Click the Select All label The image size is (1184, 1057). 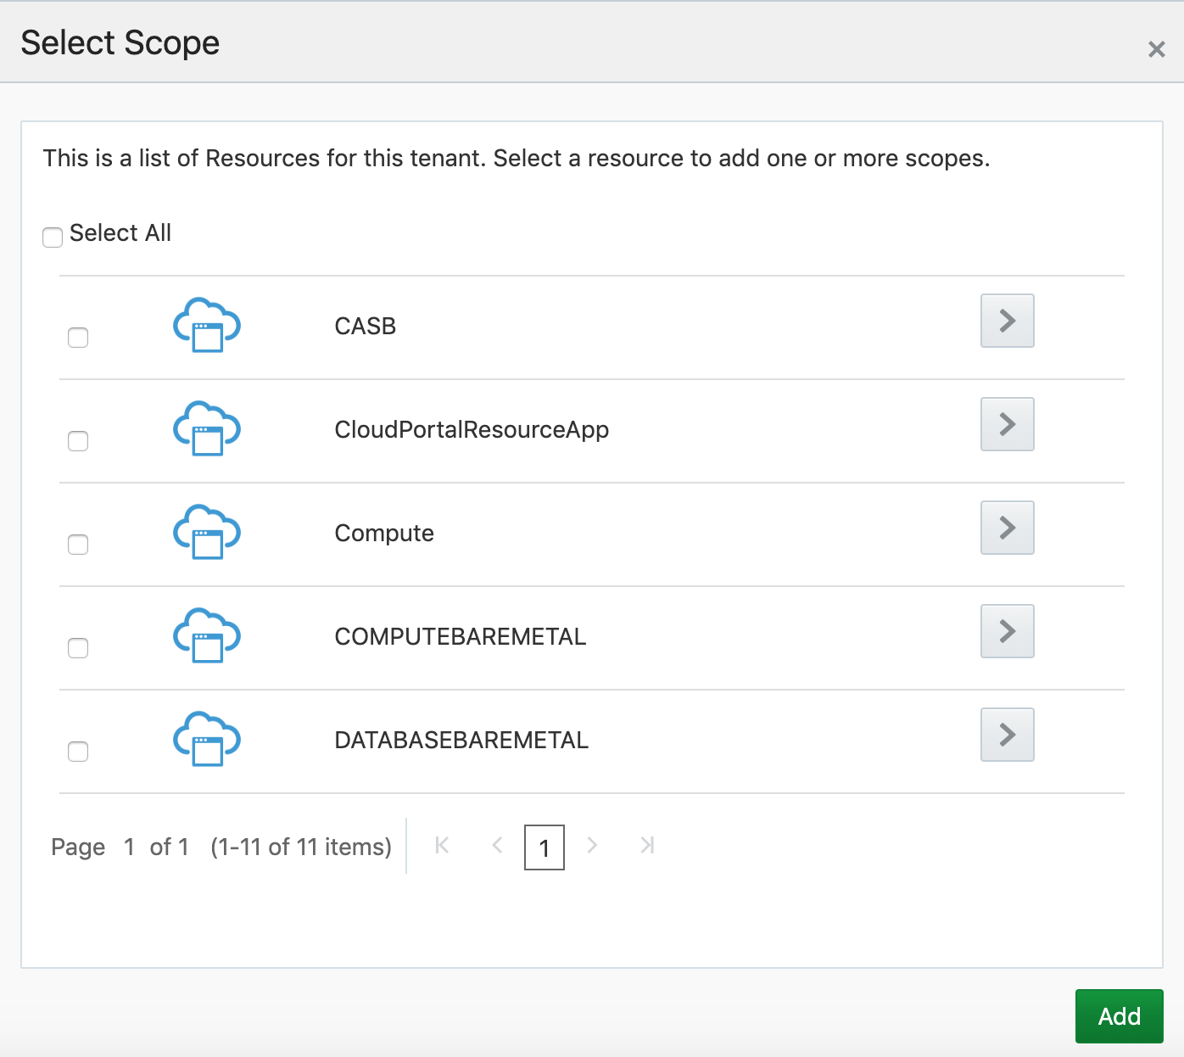[x=120, y=232]
